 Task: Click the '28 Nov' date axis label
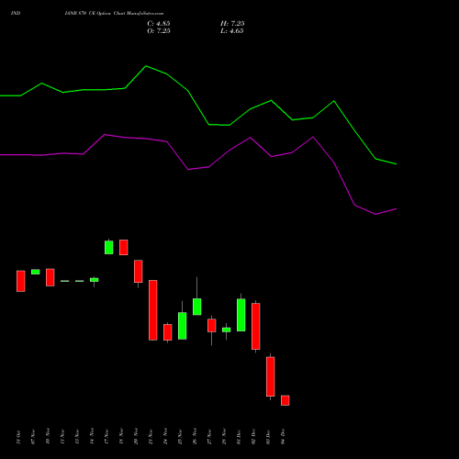click(x=224, y=436)
